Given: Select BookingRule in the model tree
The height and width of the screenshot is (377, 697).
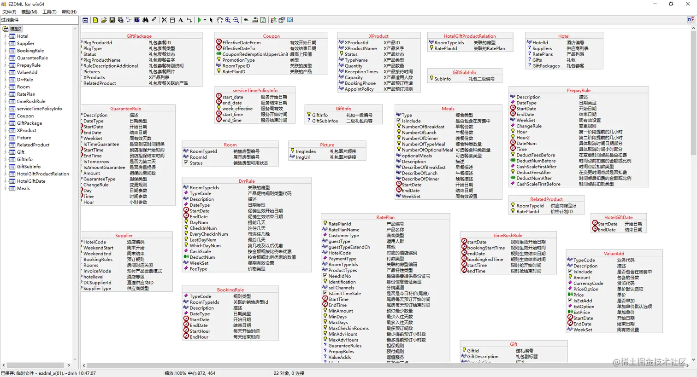Looking at the screenshot, I should pyautogui.click(x=30, y=51).
